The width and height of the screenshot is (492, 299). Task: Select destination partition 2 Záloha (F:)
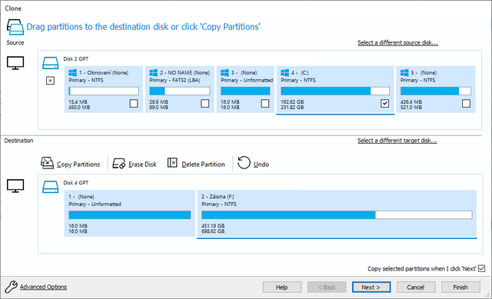point(337,214)
